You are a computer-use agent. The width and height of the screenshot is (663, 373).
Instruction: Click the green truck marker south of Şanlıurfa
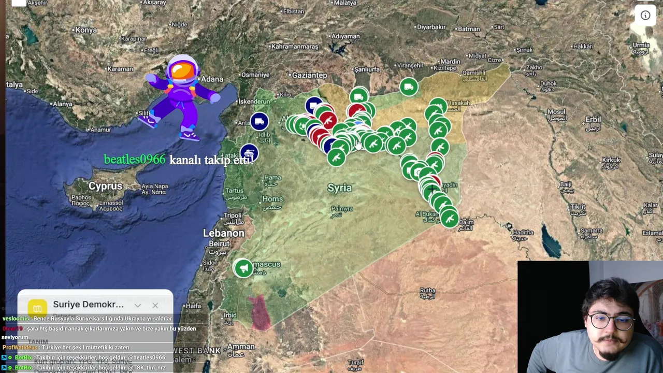359,96
